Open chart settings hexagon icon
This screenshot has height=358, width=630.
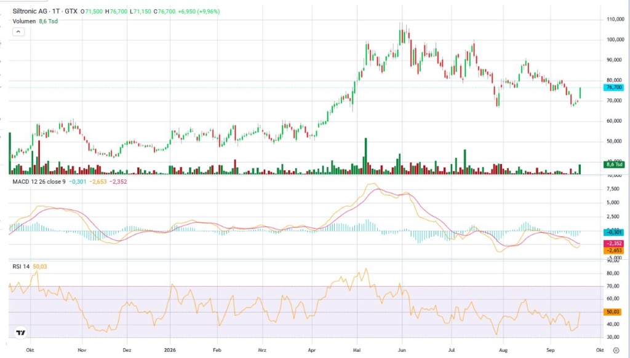[x=616, y=351]
